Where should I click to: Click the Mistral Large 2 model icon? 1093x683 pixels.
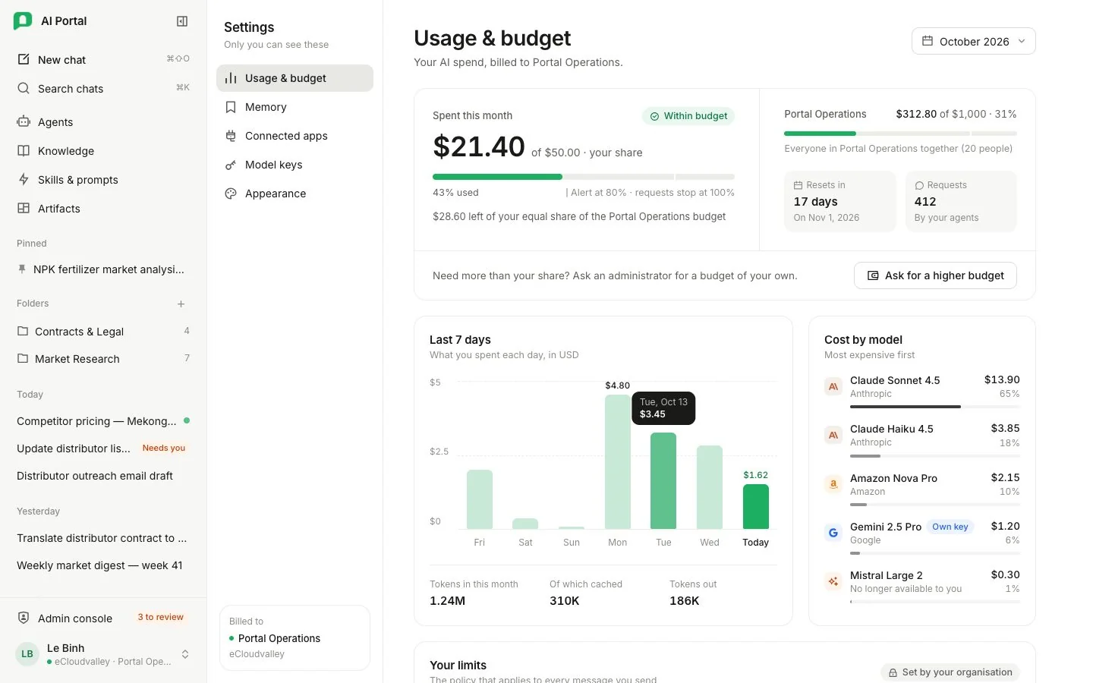tap(833, 581)
